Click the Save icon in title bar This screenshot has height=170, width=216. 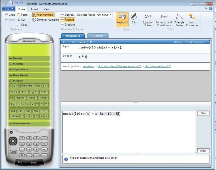(x=11, y=3)
